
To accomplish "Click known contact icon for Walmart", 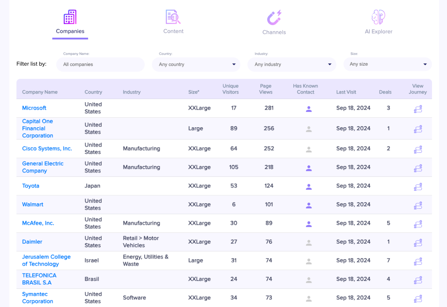I will [309, 205].
